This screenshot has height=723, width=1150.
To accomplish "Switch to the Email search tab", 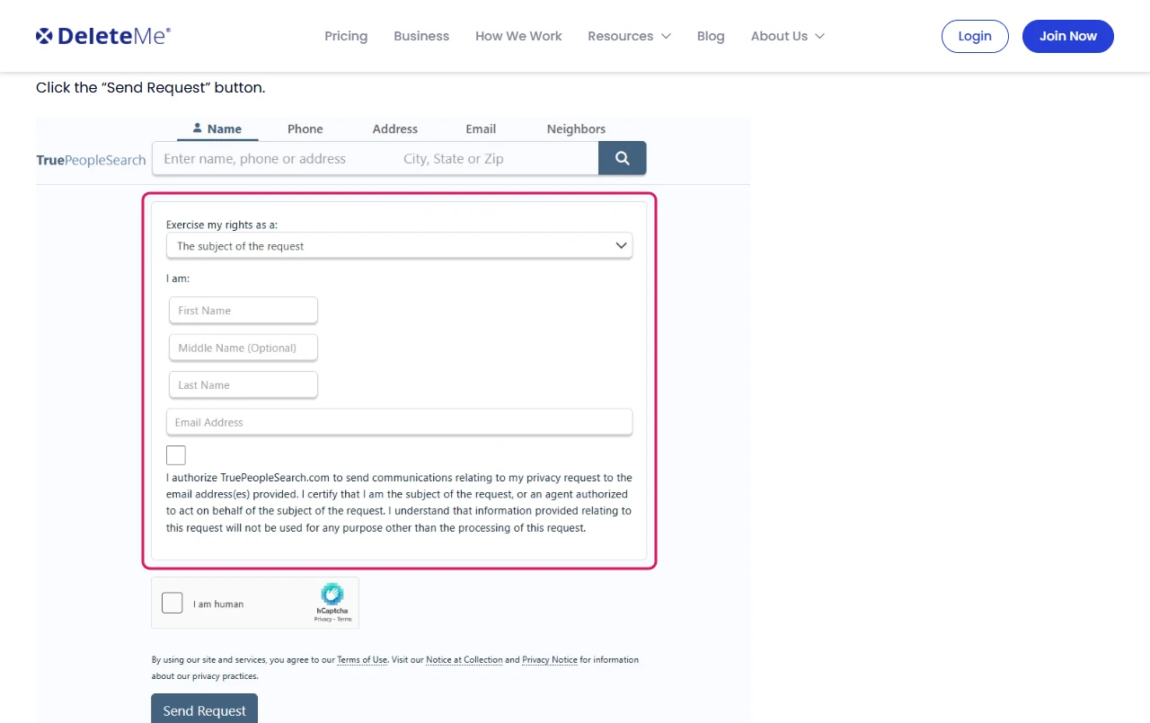I will [x=481, y=128].
